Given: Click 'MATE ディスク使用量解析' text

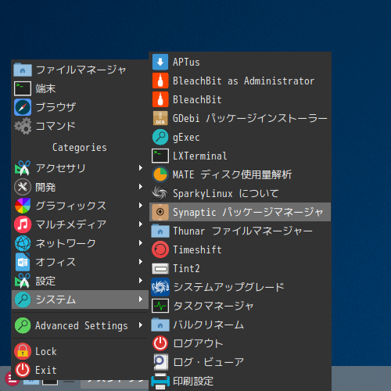Looking at the screenshot, I should click(232, 174).
